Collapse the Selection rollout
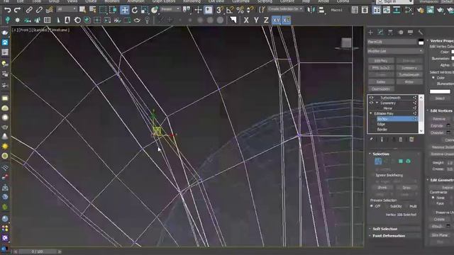 click(x=381, y=154)
